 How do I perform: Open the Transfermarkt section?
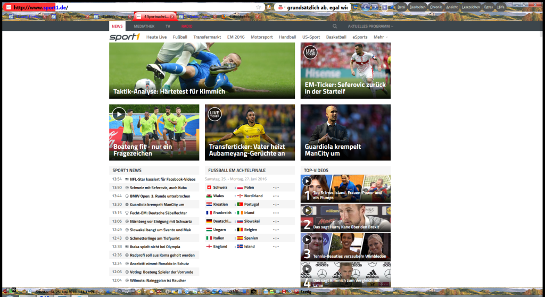click(207, 37)
